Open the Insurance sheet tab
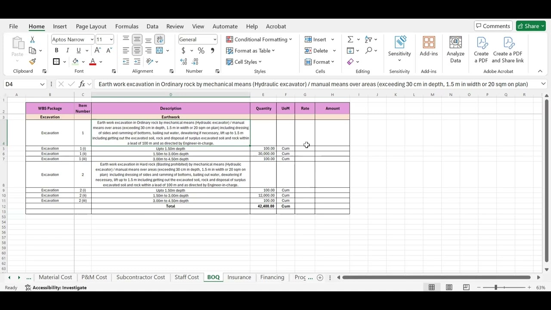This screenshot has height=310, width=551. click(239, 277)
